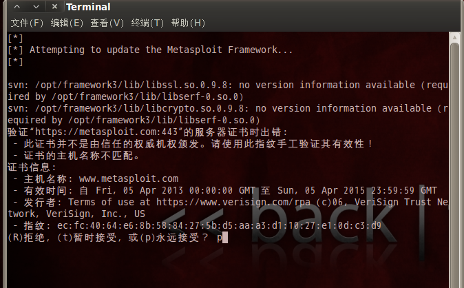Click the up-arrow window button in titlebar
This screenshot has width=464, height=288.
click(x=17, y=6)
